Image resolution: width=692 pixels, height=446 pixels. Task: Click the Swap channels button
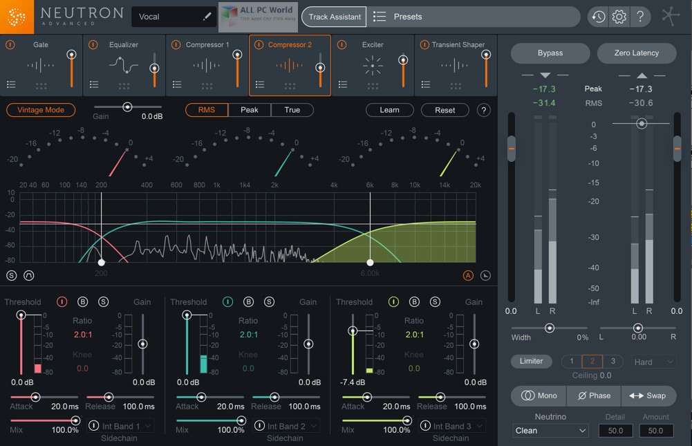(648, 396)
